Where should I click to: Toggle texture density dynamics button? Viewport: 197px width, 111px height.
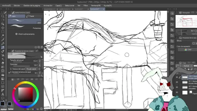point(40,73)
